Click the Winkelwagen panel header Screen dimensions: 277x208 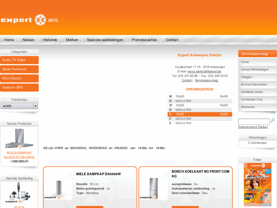point(258,137)
